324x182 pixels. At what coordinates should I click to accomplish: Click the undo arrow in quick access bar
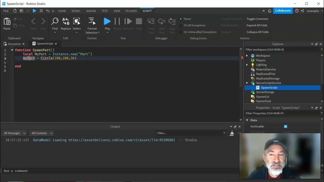pyautogui.click(x=48, y=11)
